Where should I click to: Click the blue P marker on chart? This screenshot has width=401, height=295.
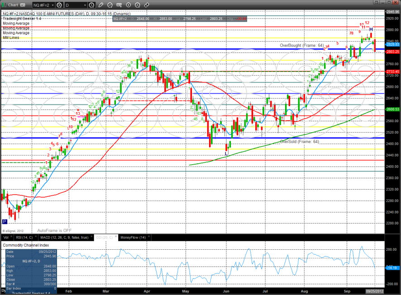(5, 222)
